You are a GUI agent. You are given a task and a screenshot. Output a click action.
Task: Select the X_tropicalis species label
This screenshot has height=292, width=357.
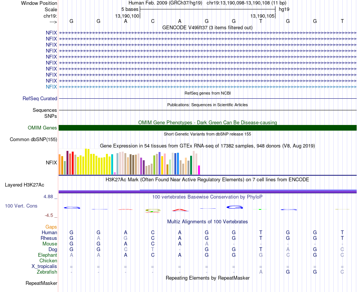44,266
